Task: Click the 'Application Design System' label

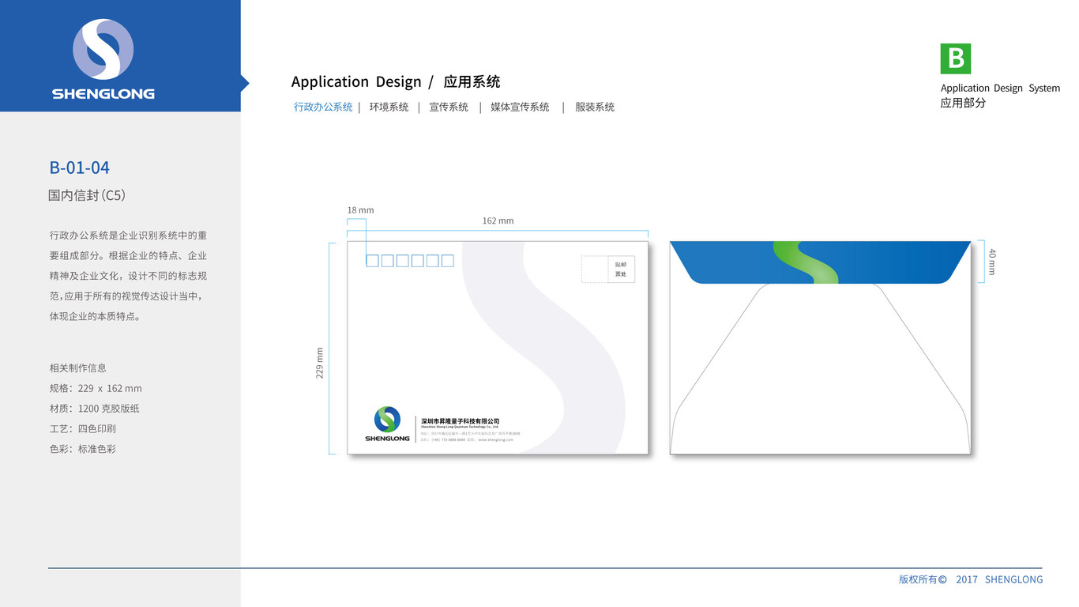Action: 1000,88
